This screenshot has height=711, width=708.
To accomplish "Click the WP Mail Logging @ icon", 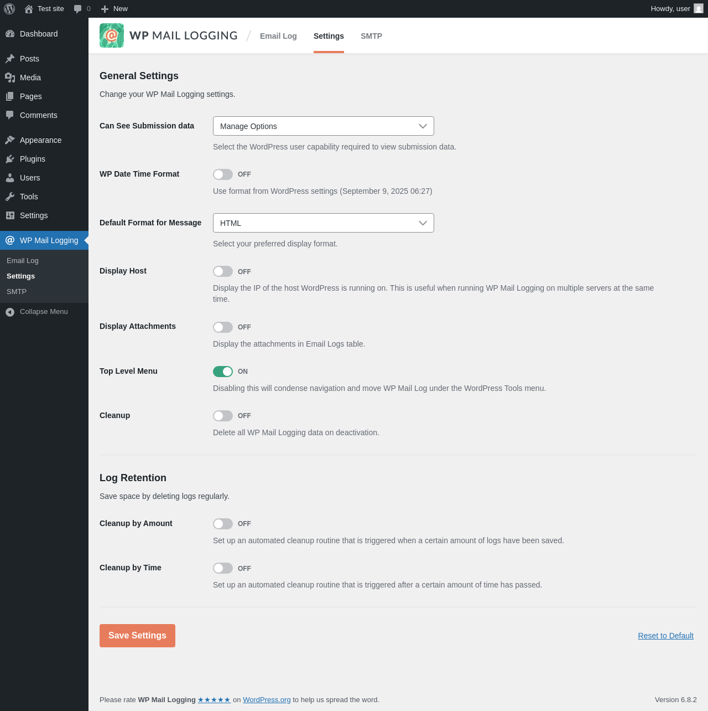I will click(10, 240).
